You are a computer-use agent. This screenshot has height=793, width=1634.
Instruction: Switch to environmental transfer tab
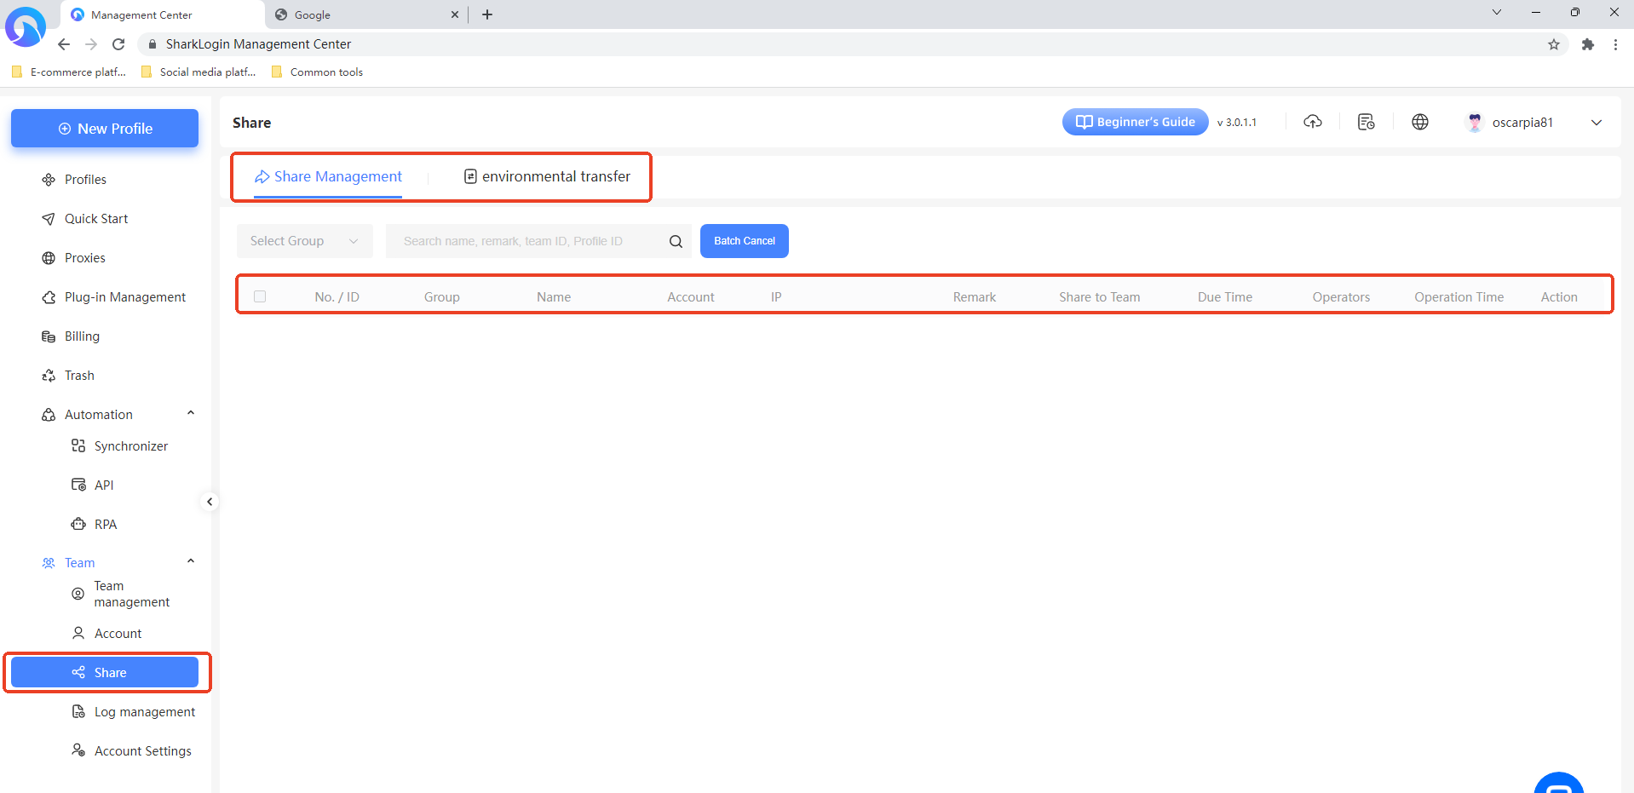click(547, 176)
